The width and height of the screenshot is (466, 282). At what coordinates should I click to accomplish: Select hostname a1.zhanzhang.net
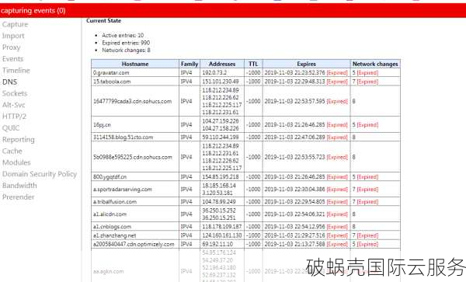(114, 235)
